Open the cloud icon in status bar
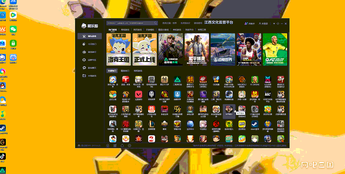 point(122,146)
